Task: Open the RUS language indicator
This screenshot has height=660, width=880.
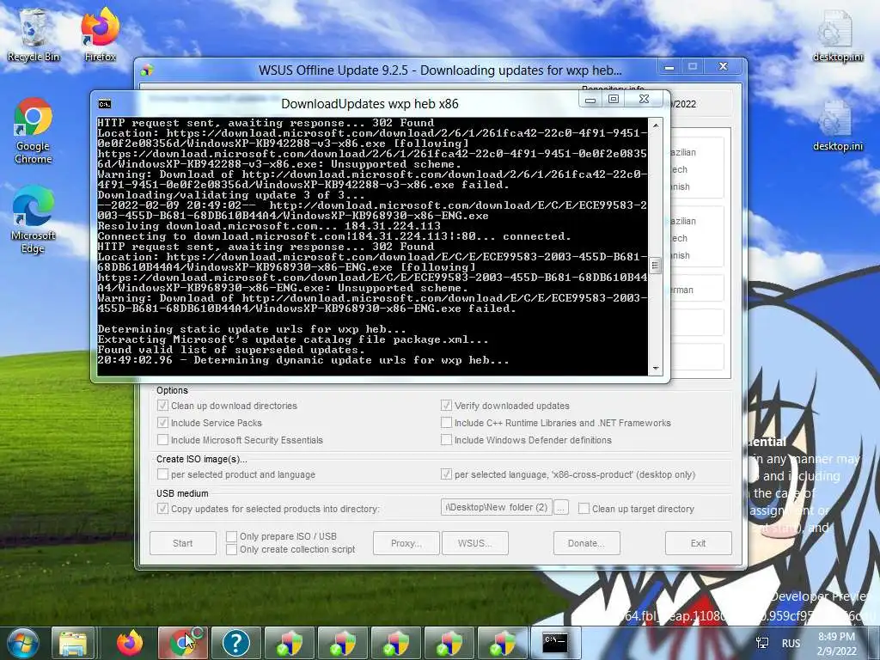Action: click(x=791, y=643)
